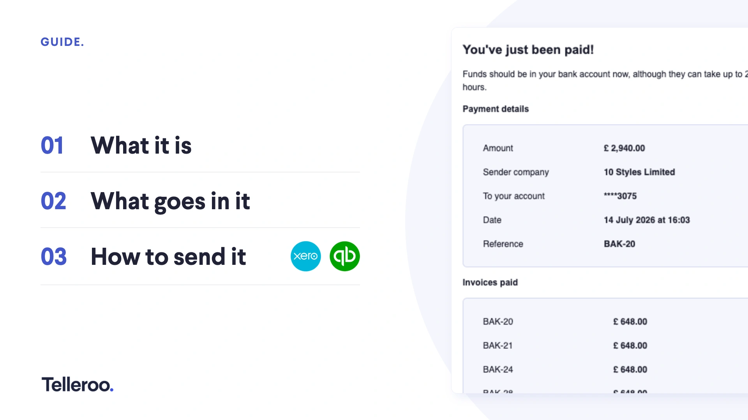
Task: Click the 'You've just been paid!' heading
Action: tap(528, 50)
